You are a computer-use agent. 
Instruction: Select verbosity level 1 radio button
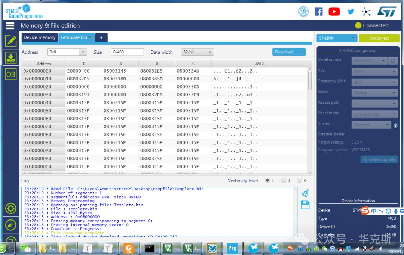pos(267,181)
